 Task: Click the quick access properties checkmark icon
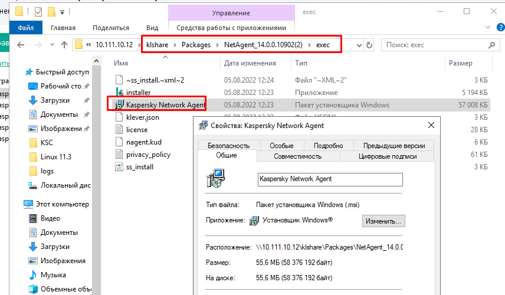coord(38,12)
